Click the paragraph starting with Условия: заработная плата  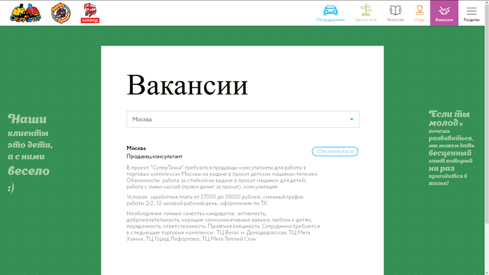(215, 200)
